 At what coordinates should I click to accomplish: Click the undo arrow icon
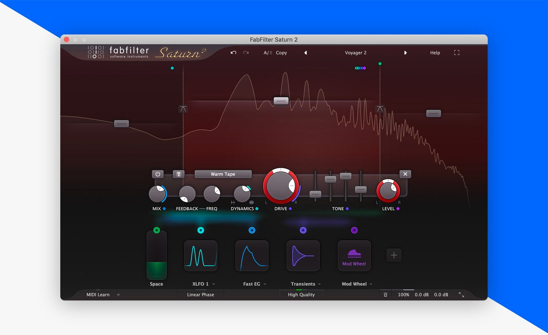233,53
